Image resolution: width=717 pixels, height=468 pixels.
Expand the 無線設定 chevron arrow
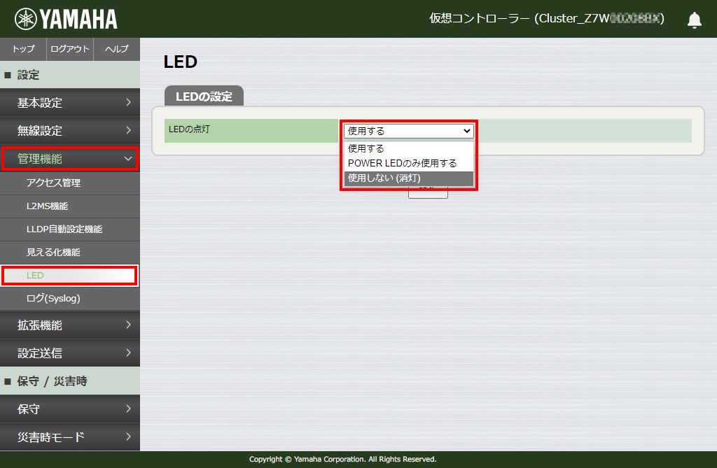click(x=130, y=131)
